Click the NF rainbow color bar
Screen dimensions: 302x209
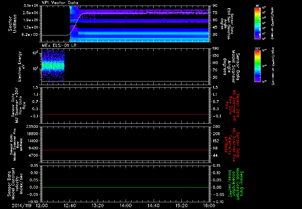[x=257, y=23]
